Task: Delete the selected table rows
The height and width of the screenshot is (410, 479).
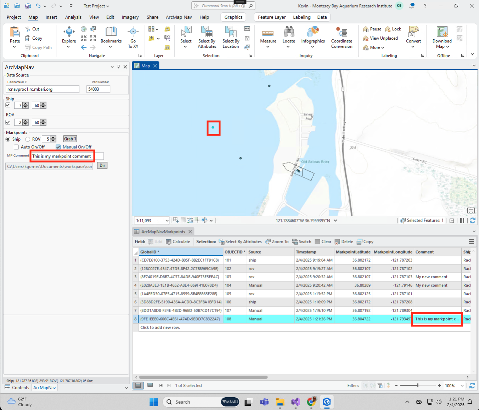Action: 344,242
